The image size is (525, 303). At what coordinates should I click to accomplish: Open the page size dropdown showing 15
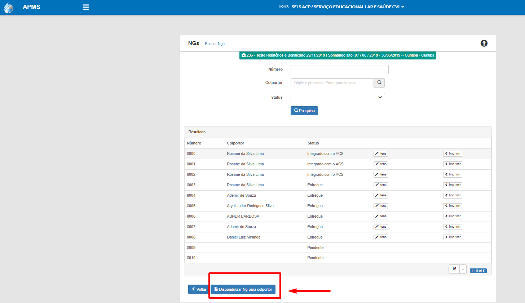[x=458, y=269]
